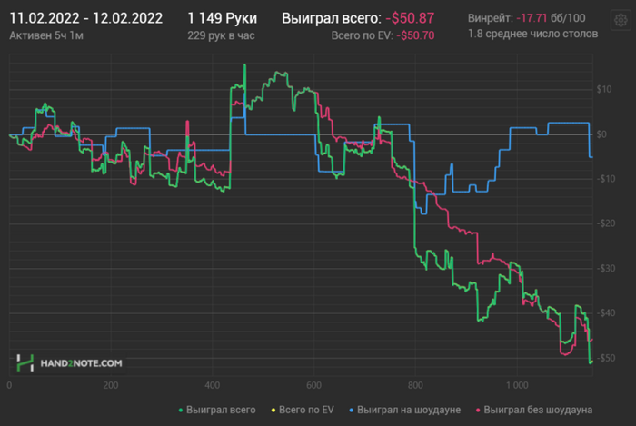636x426 pixels.
Task: Click the -$30 y-axis label
Action: pos(606,268)
